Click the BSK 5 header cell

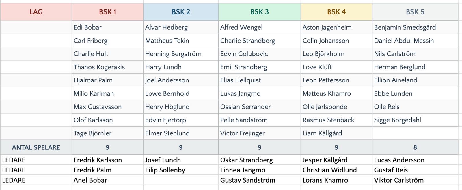tap(415, 12)
